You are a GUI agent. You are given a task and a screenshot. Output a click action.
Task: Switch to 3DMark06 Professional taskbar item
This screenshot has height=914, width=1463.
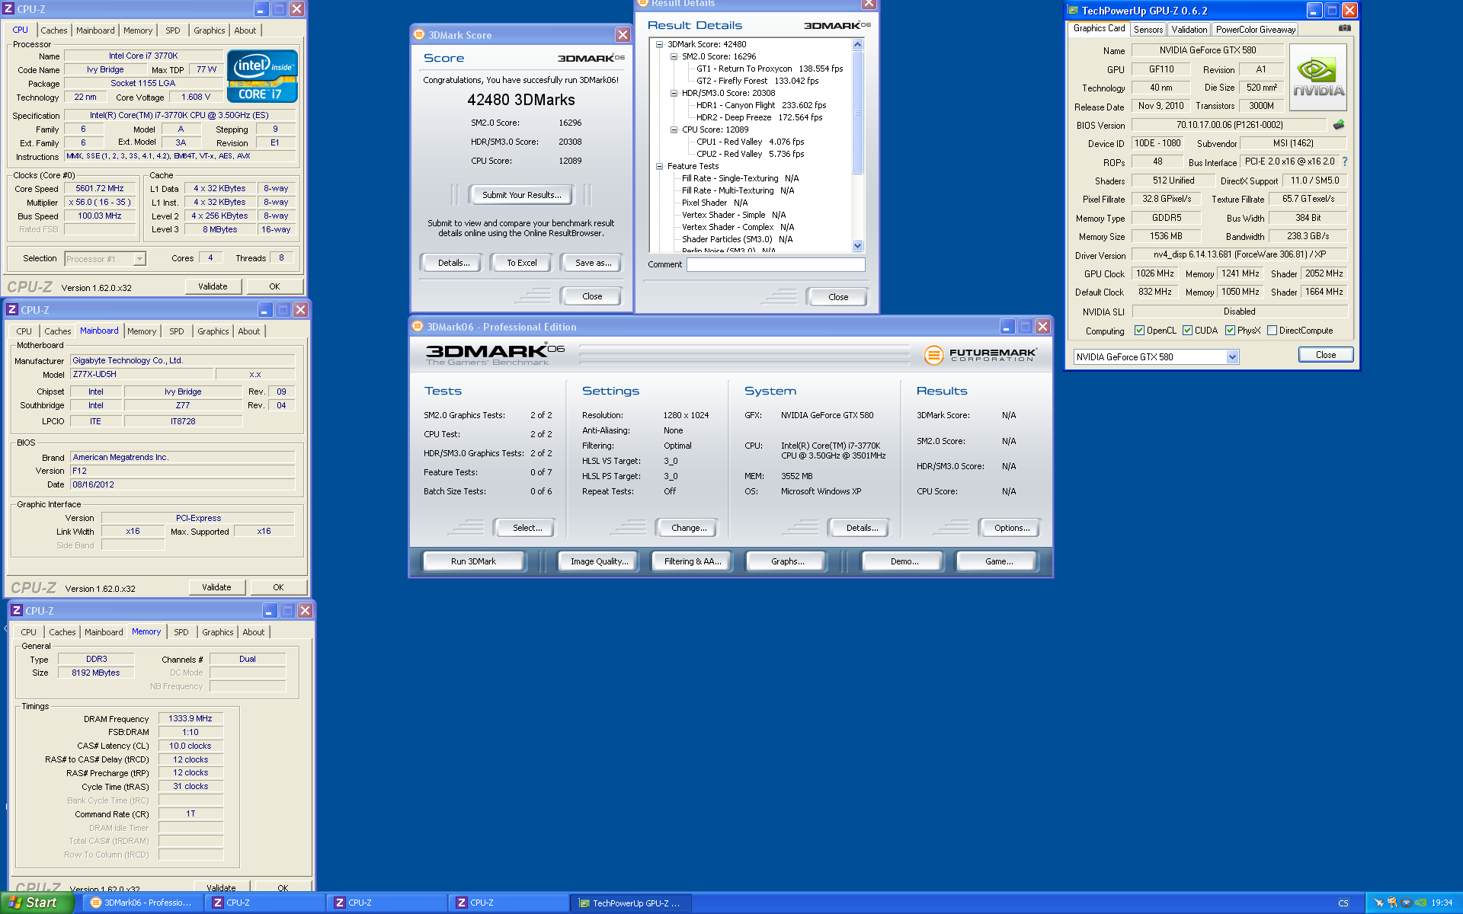tap(142, 903)
